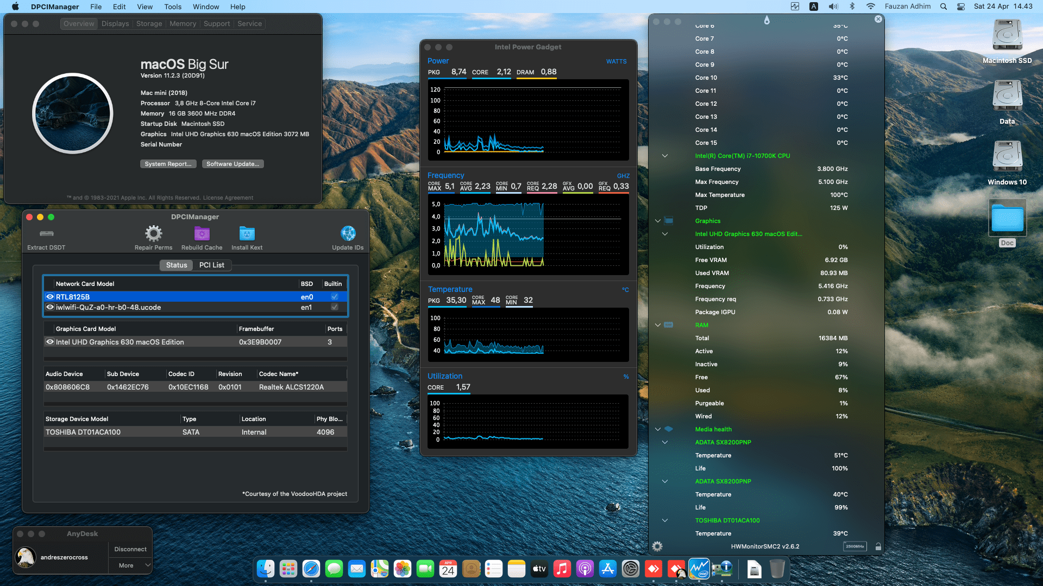1043x586 pixels.
Task: Click the Update IDs globe icon
Action: (348, 234)
